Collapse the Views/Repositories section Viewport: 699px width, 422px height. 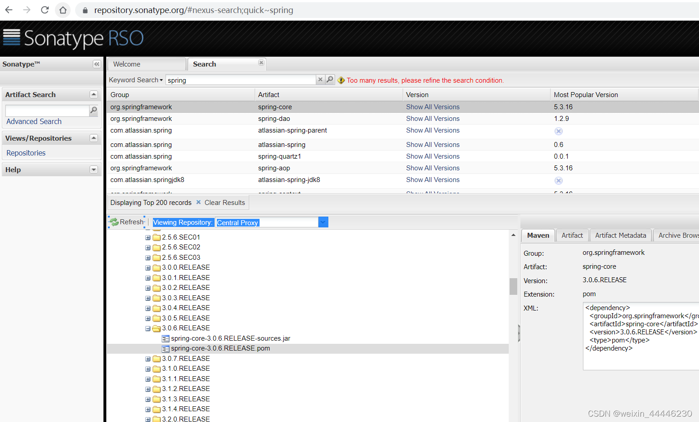click(94, 138)
